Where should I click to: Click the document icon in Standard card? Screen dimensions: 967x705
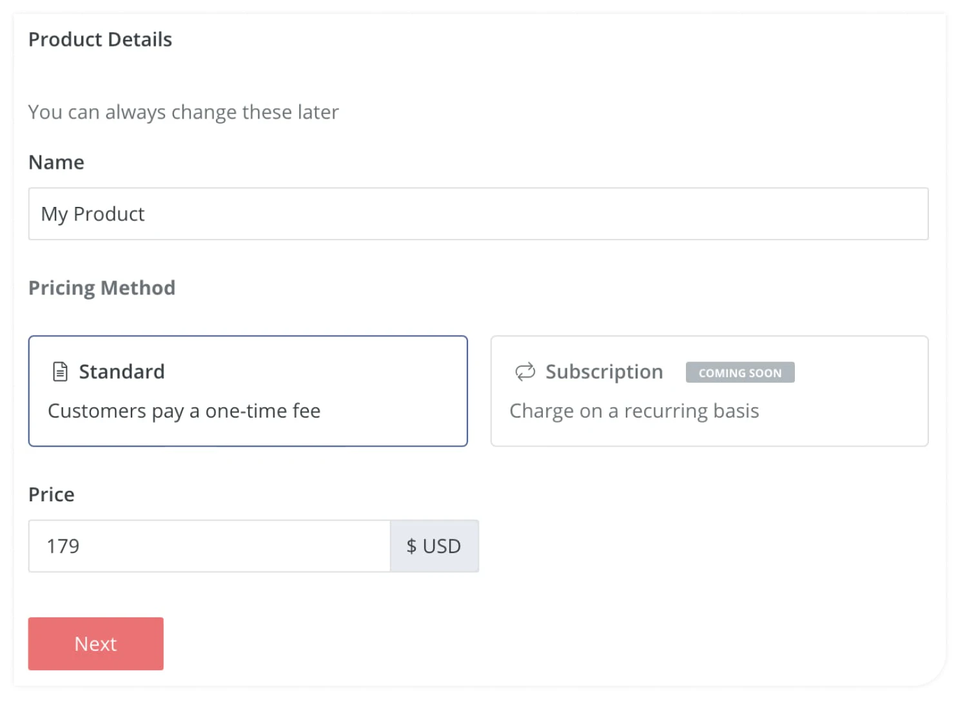[x=60, y=371]
